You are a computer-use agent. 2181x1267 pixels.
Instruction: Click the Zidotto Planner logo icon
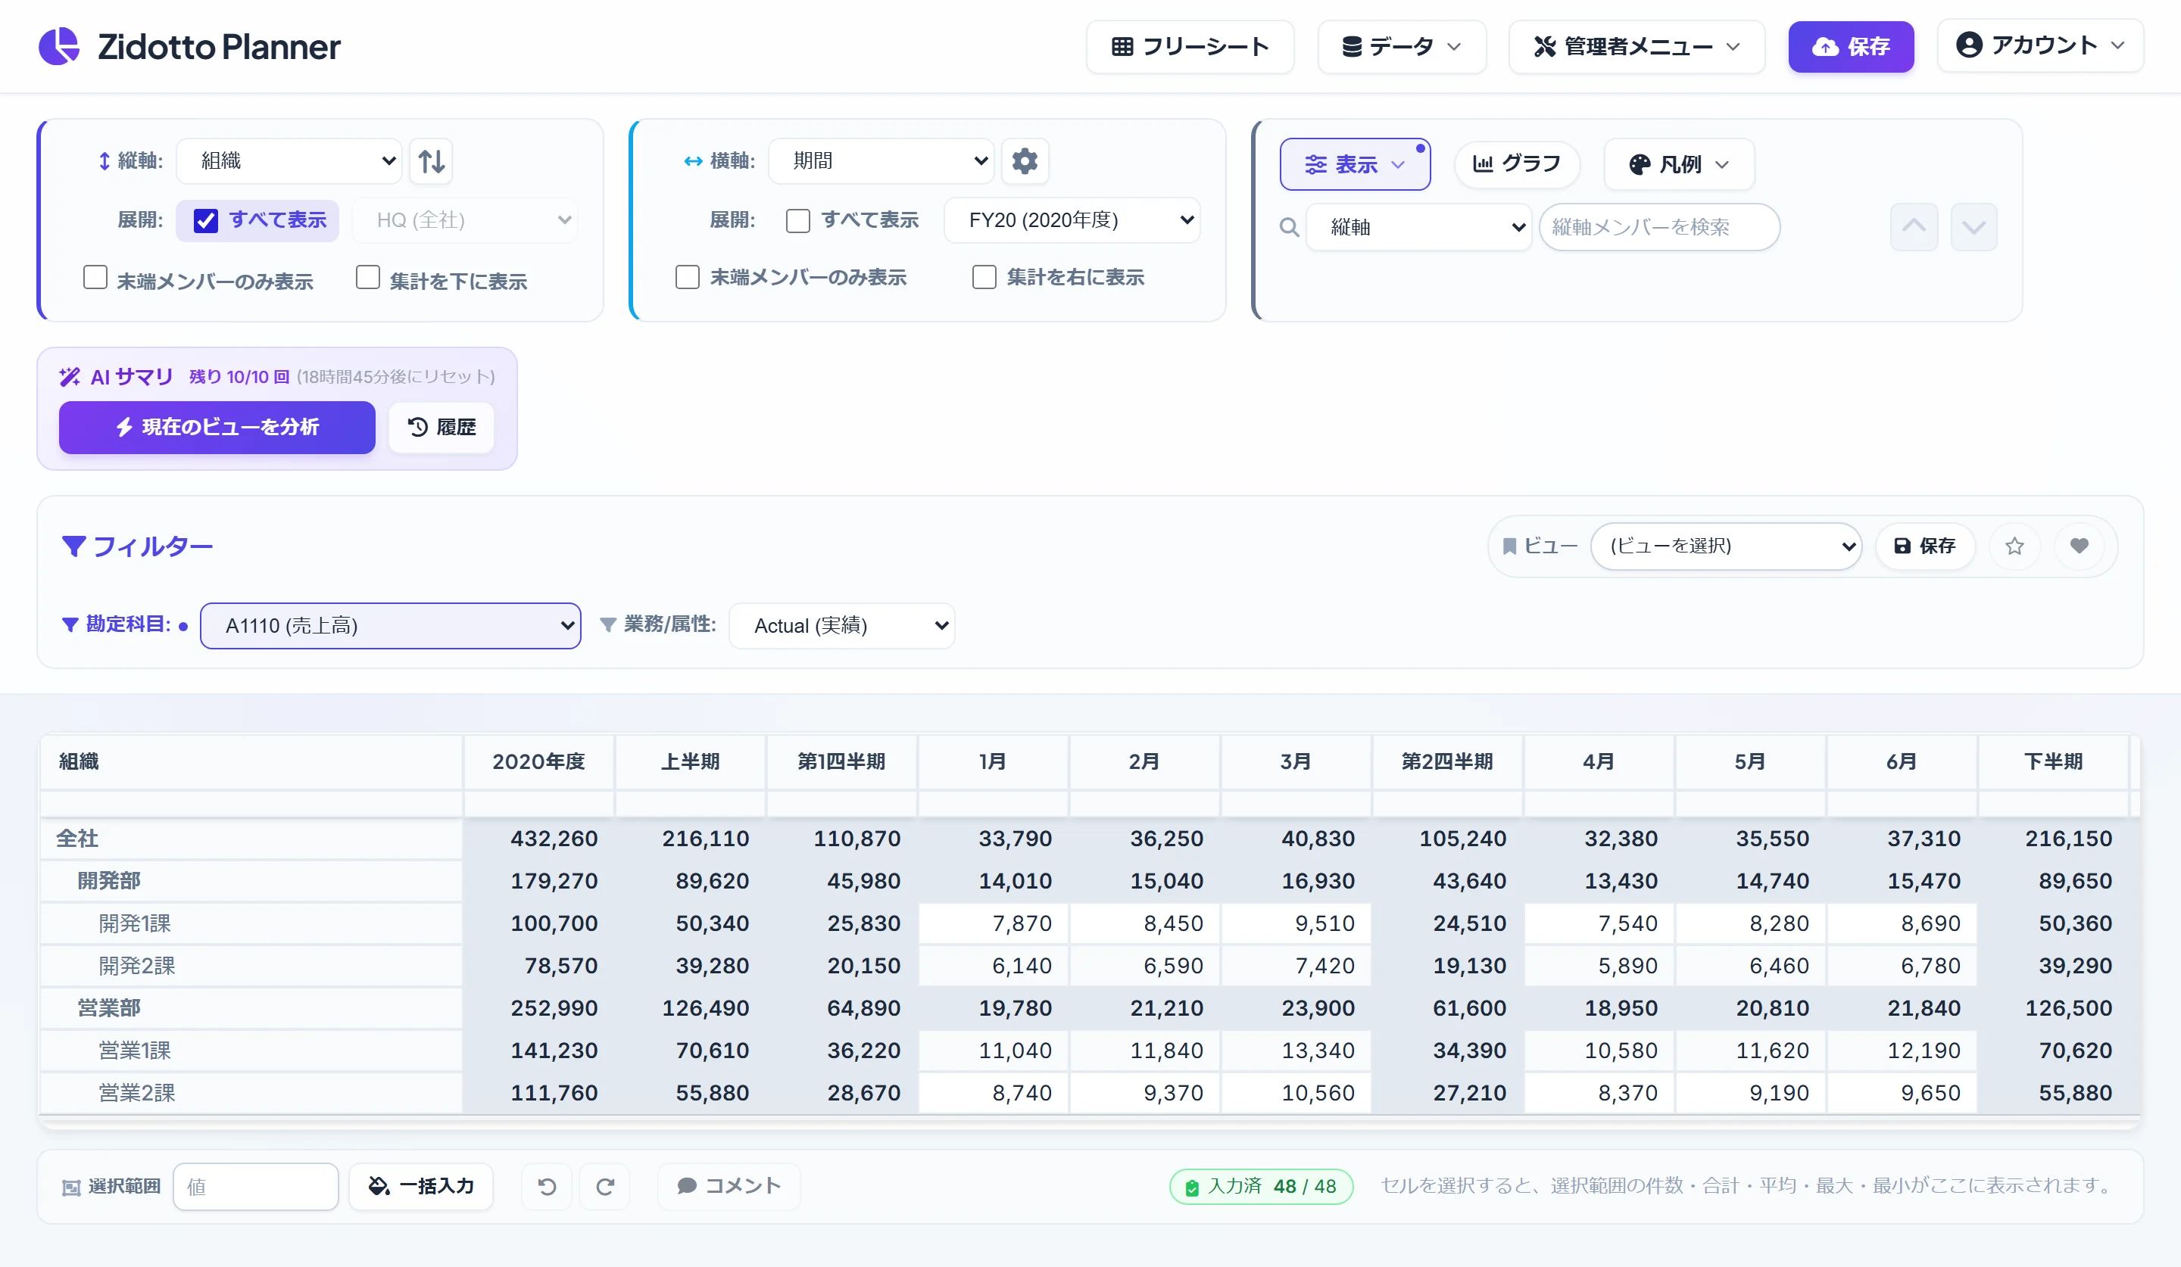[x=59, y=46]
